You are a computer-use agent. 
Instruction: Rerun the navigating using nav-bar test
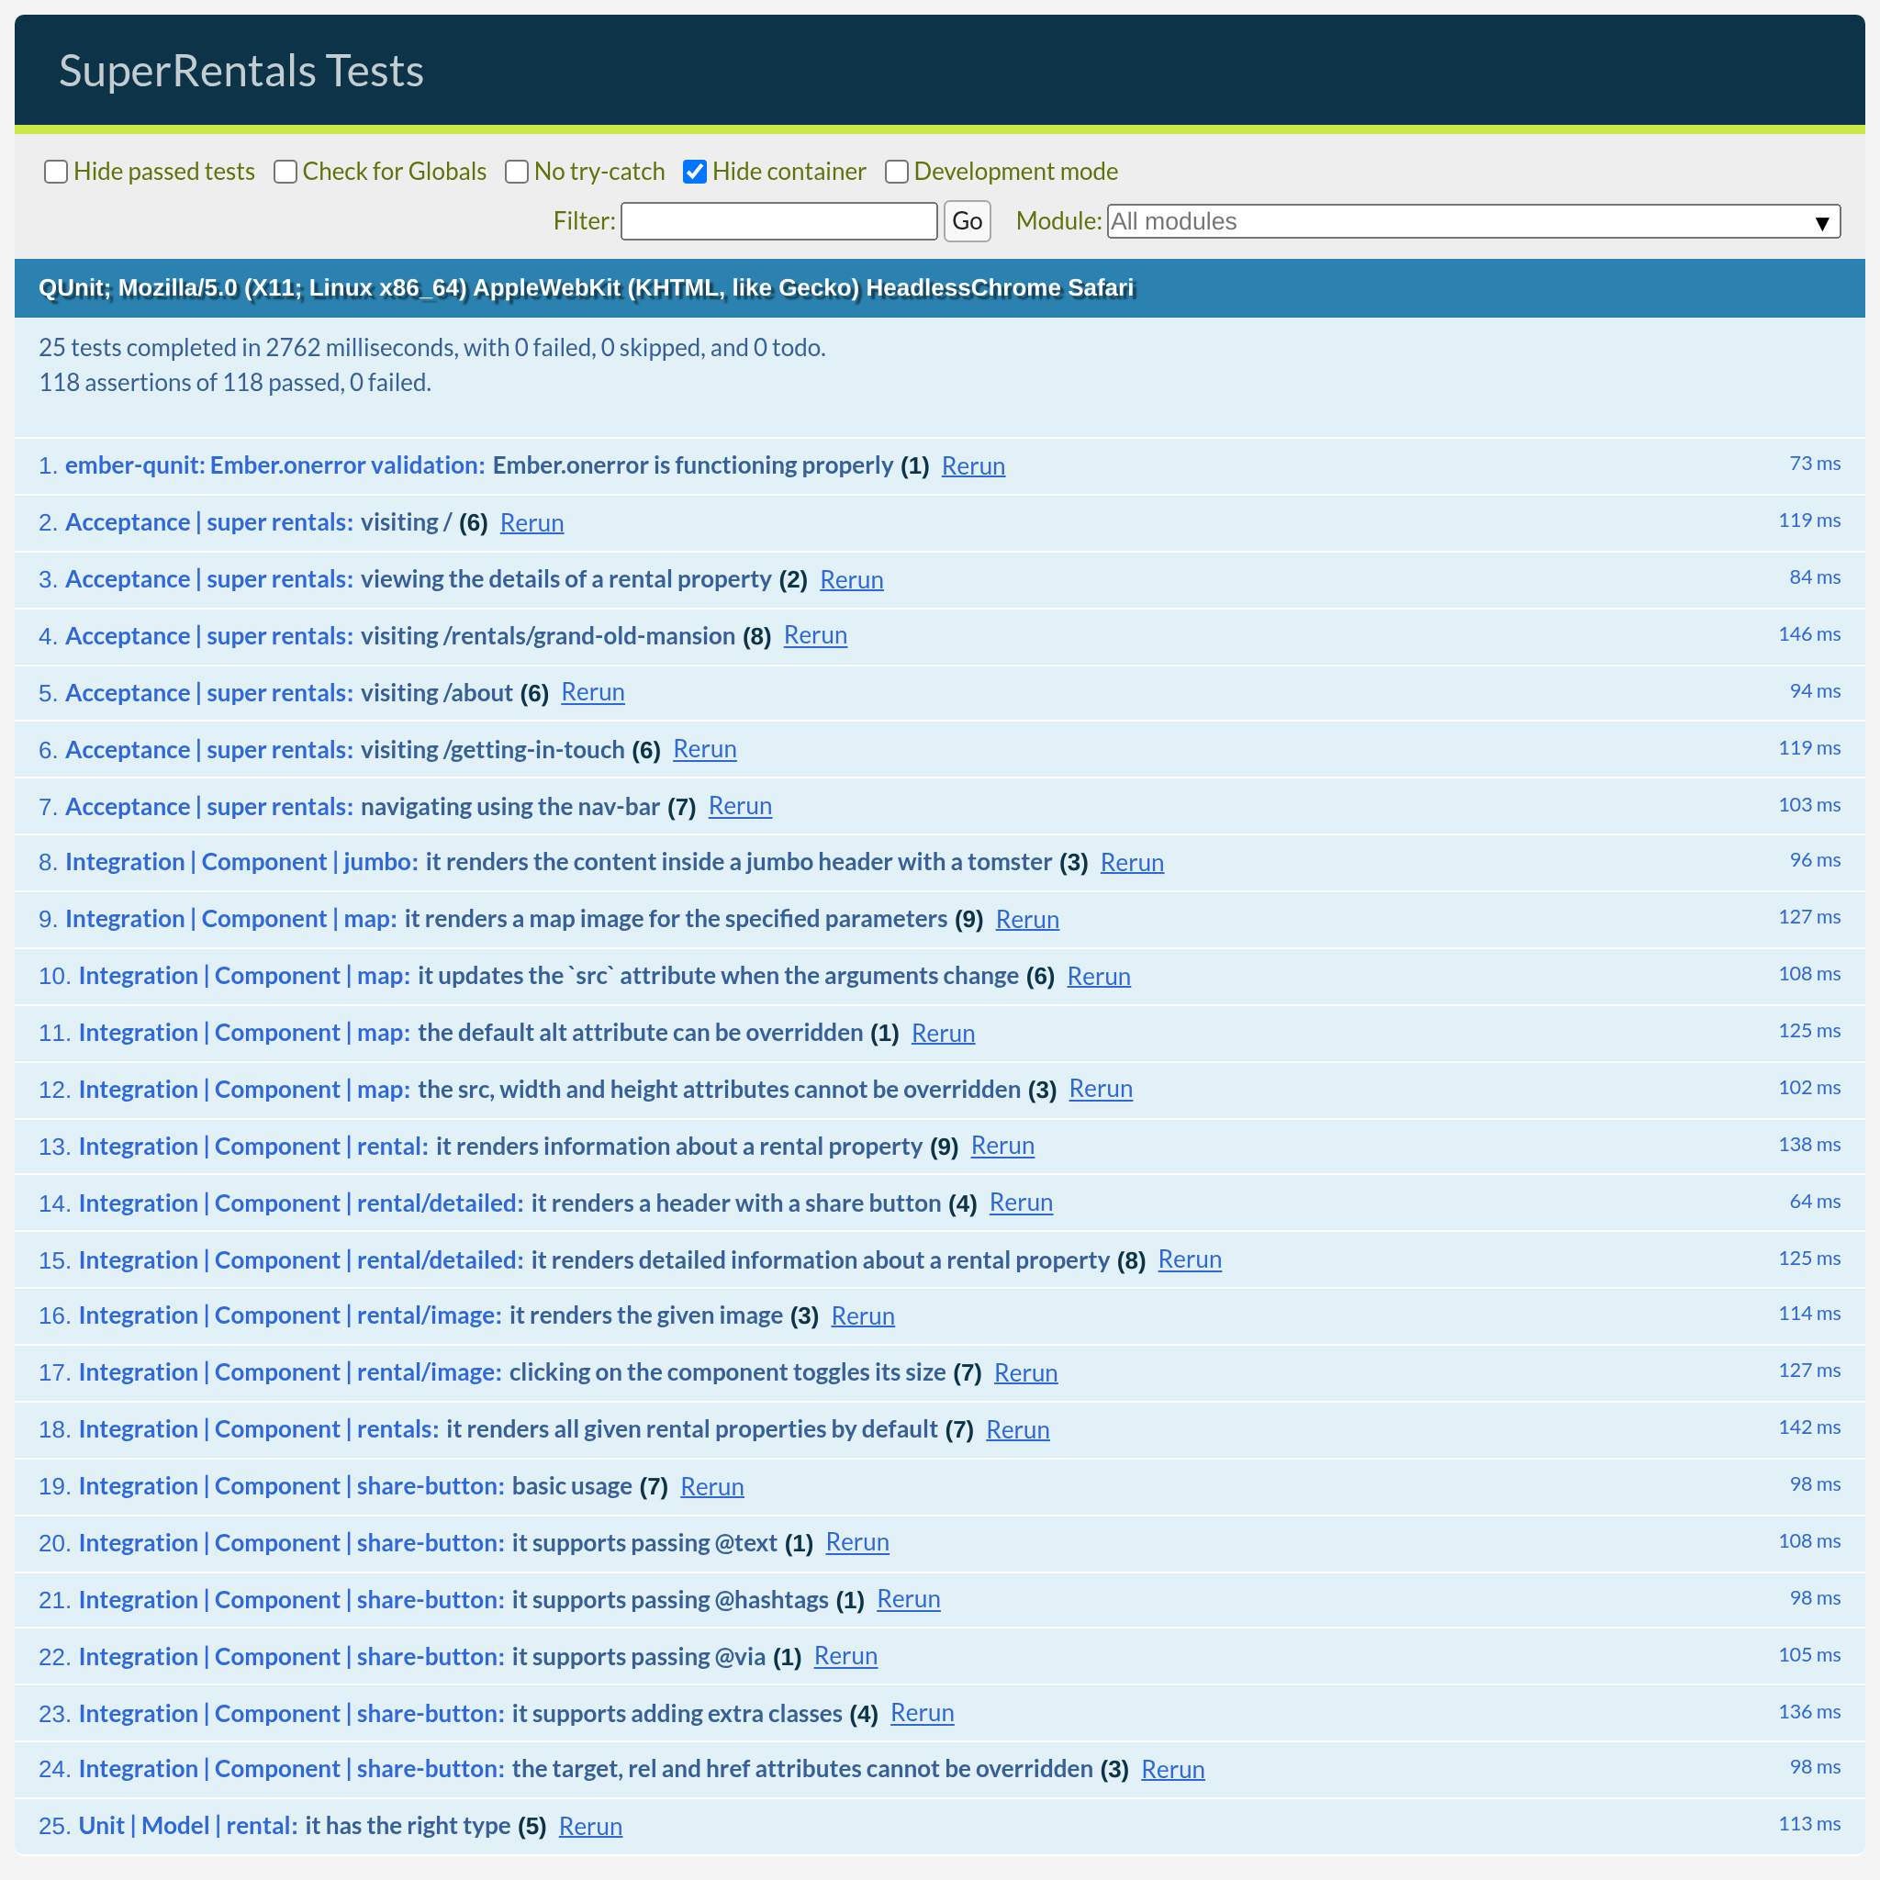pyautogui.click(x=740, y=806)
